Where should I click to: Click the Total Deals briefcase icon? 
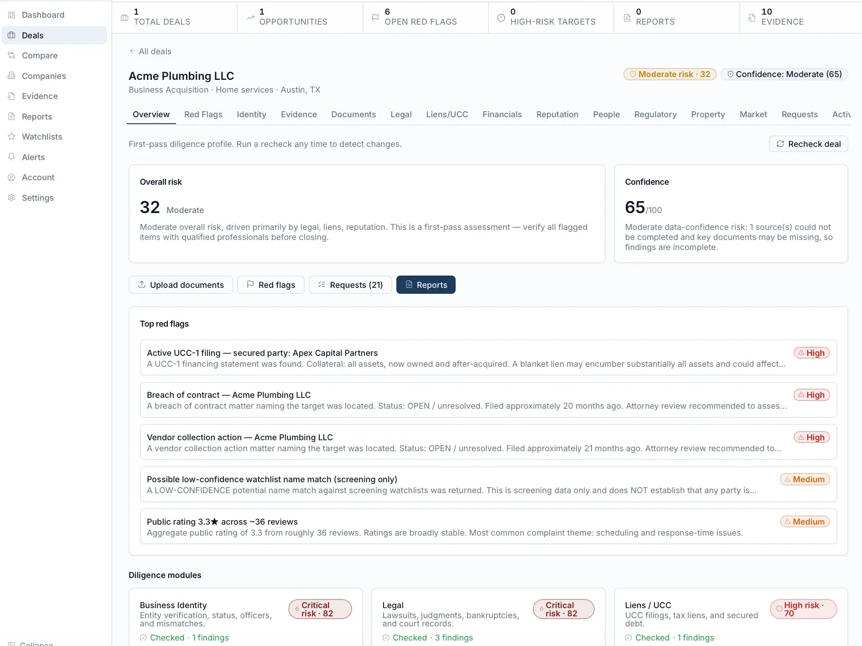pyautogui.click(x=125, y=18)
